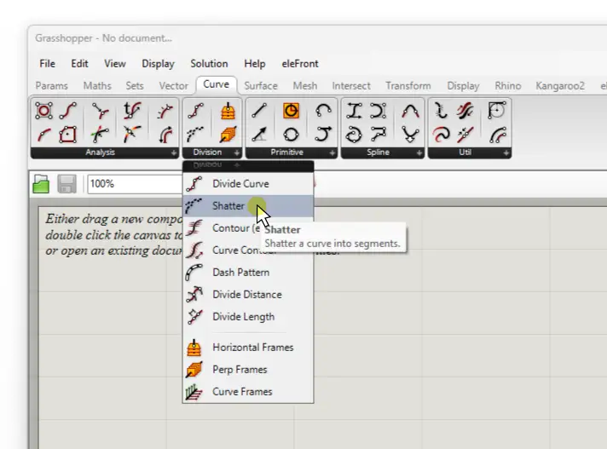This screenshot has height=449, width=607.
Task: Pick Horizontal Frames from the Division list
Action: click(248, 348)
